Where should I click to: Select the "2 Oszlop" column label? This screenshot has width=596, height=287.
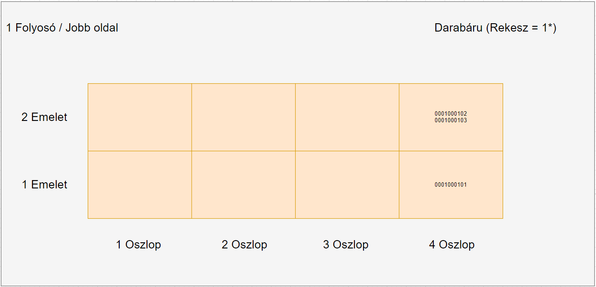point(244,244)
